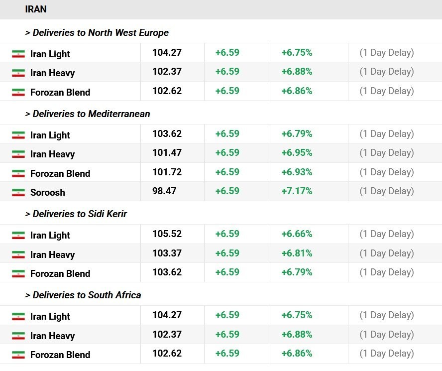Click flag icon next to Iran Heavy under Mediterranean
This screenshot has width=442, height=371.
pos(18,154)
